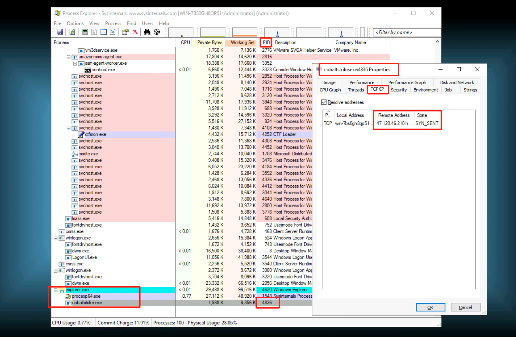Screen dimensions: 516x337
Task: Click the cobaltstrike.exe process icon
Action: tap(68, 303)
